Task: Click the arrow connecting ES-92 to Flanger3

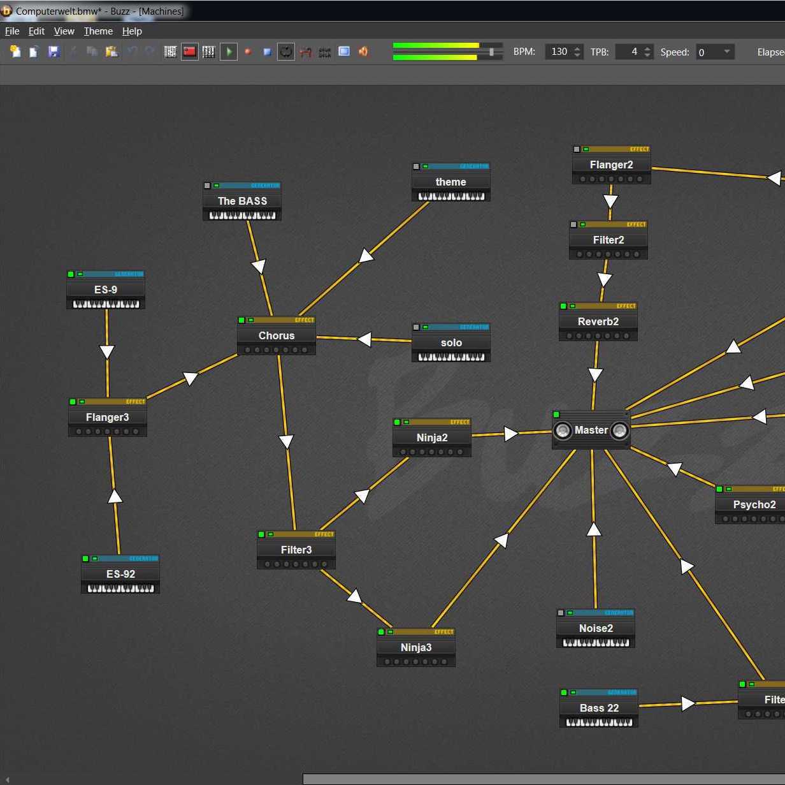Action: pos(115,495)
